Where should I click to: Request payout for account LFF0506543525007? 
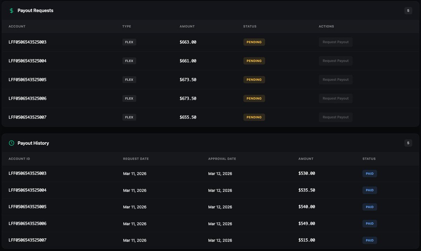click(336, 117)
